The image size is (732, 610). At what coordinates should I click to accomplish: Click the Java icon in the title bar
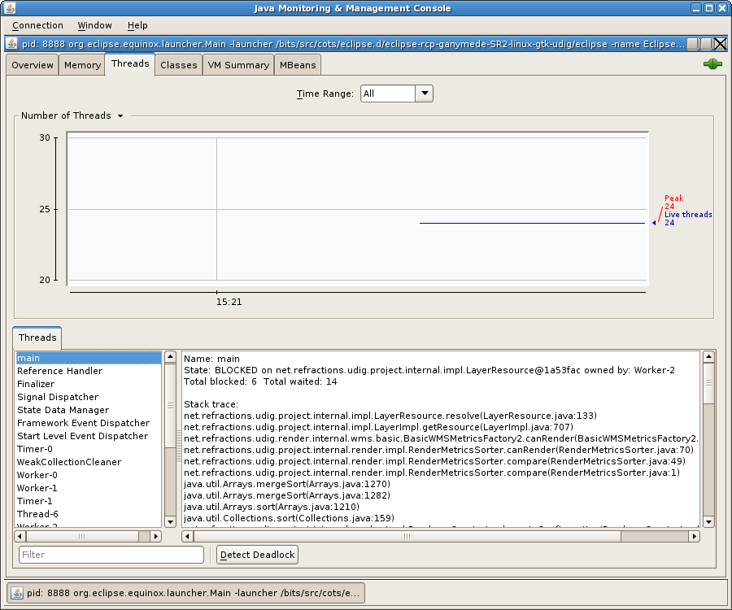pyautogui.click(x=11, y=8)
